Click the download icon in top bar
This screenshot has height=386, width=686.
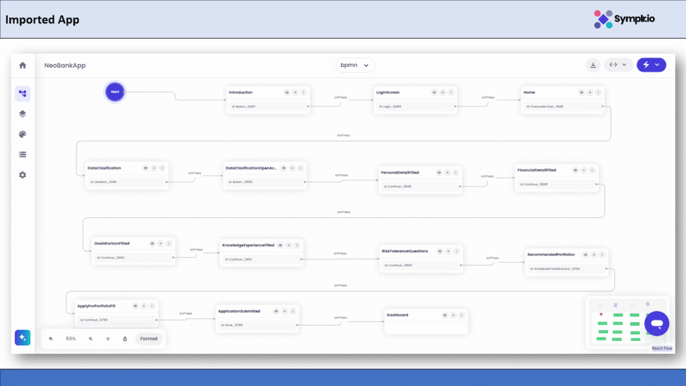593,65
